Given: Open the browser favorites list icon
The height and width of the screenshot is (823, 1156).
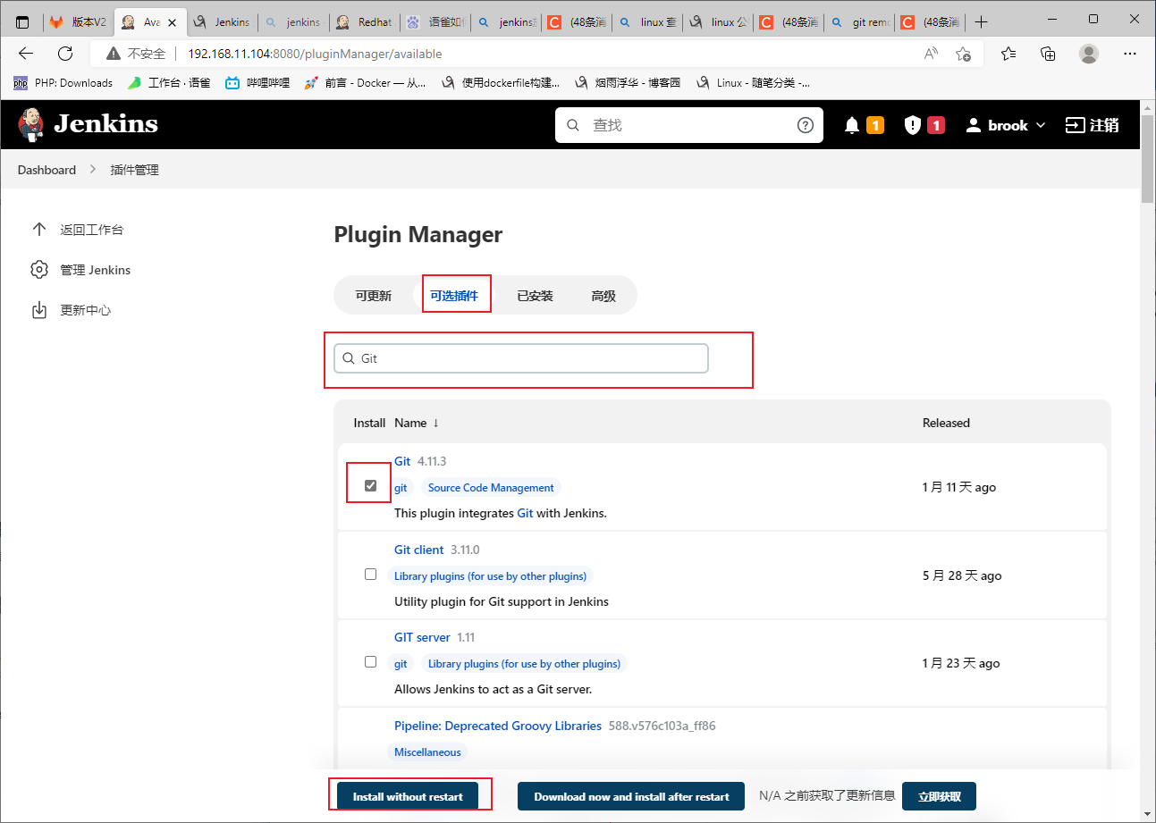Looking at the screenshot, I should [1009, 54].
